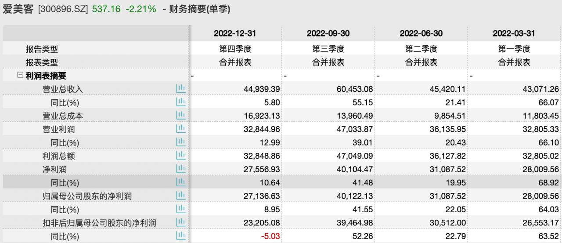This screenshot has height=243, width=562.
Task: Click the 爱美客 stock name in title
Action: [18, 9]
